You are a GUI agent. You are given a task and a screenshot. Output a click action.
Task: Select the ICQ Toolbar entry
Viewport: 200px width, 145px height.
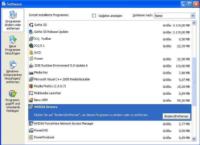[42, 39]
